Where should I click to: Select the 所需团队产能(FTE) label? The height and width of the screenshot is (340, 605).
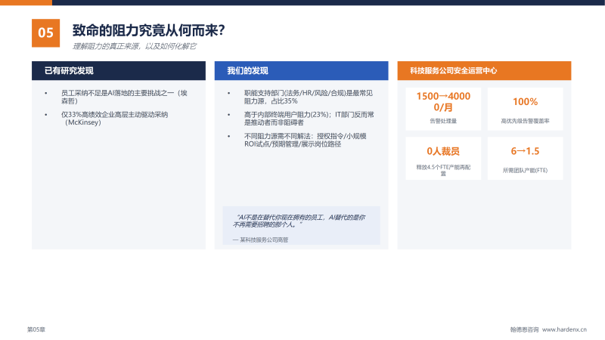[525, 170]
